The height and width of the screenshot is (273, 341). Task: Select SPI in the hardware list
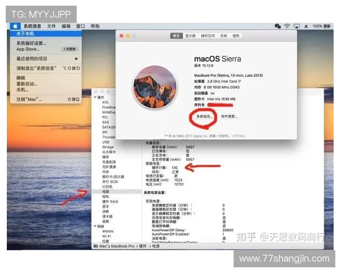105,132
